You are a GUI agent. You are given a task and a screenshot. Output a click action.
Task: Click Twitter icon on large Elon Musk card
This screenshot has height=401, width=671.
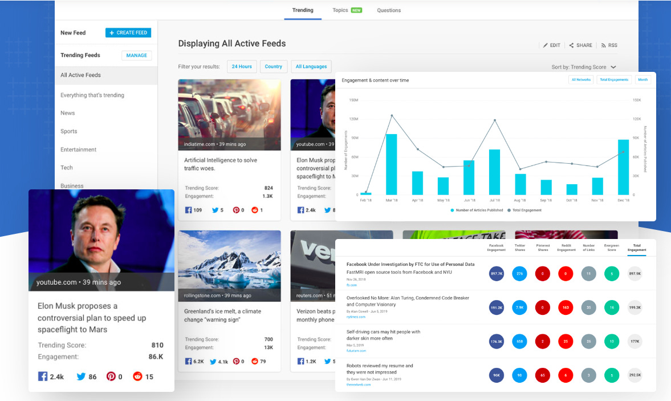click(81, 376)
